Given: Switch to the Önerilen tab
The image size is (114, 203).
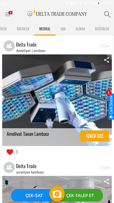Looking at the screenshot, I should pos(23,29).
